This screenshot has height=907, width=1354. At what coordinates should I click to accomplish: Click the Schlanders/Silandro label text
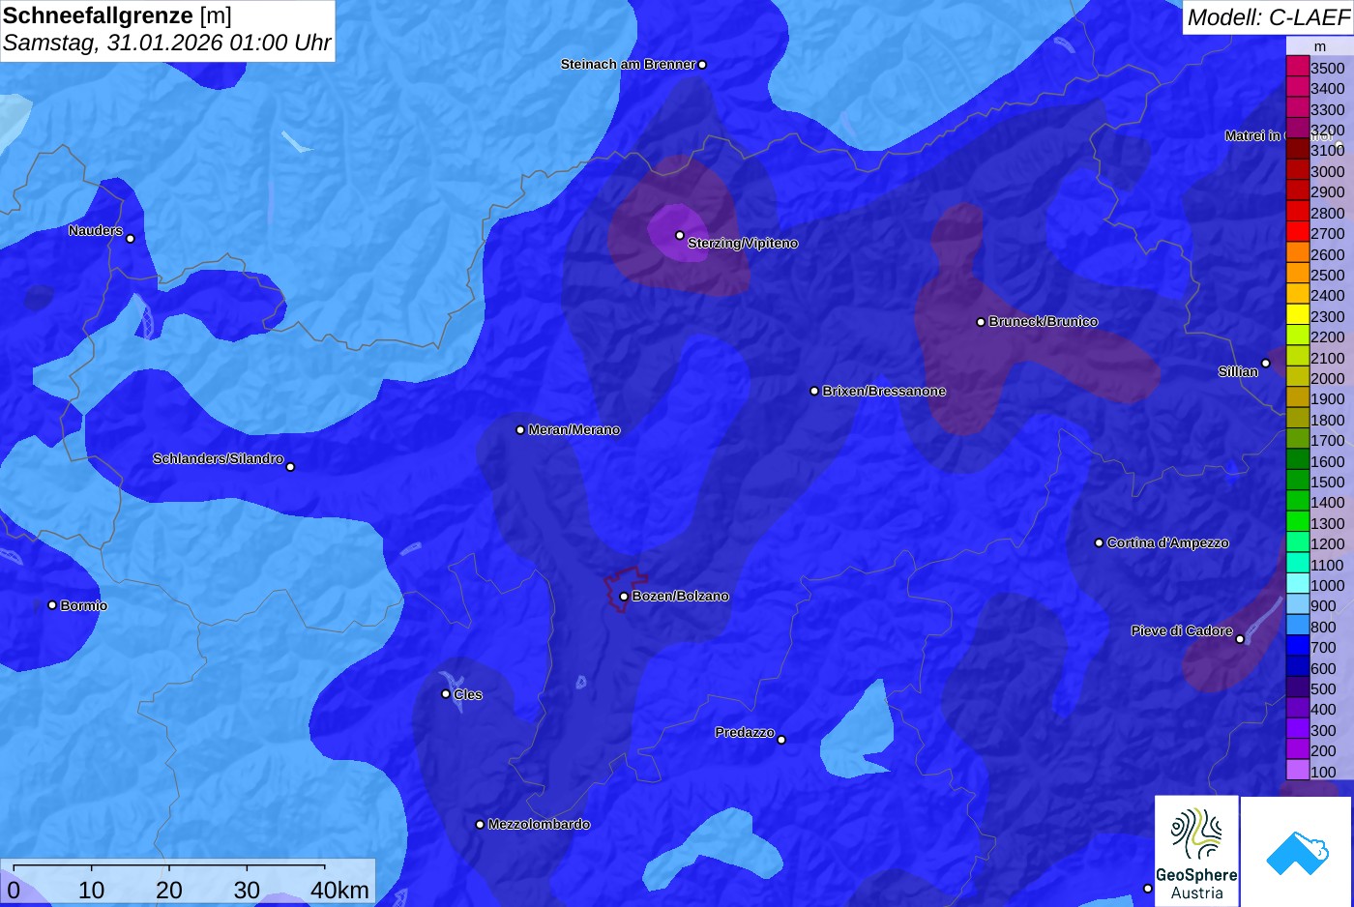click(218, 458)
